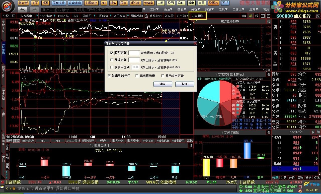
Task: Click the 买卖决策 toolbar button
Action: [x=58, y=3]
